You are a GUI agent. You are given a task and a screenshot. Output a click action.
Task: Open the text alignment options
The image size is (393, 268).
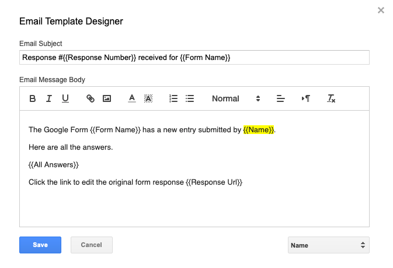[x=281, y=98]
